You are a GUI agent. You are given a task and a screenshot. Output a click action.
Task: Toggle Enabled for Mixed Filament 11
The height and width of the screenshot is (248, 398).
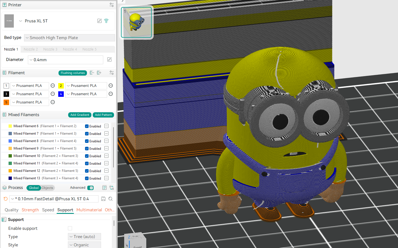87,164
